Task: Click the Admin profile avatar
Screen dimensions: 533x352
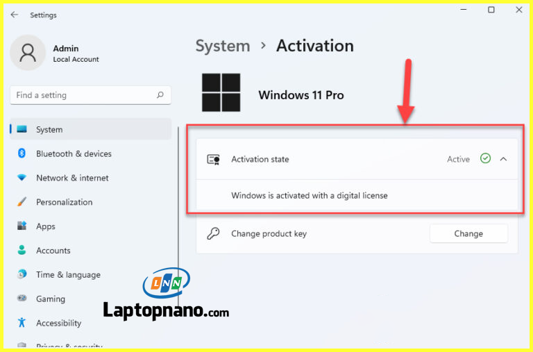Action: tap(28, 53)
